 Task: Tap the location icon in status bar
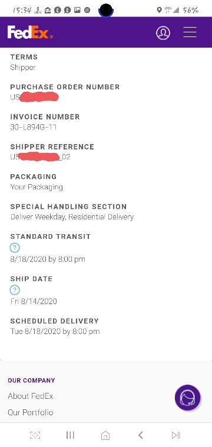coord(159,10)
